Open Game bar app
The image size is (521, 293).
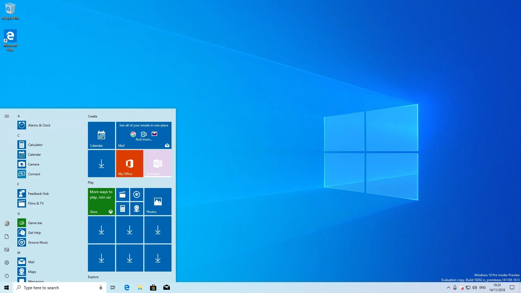click(x=35, y=222)
